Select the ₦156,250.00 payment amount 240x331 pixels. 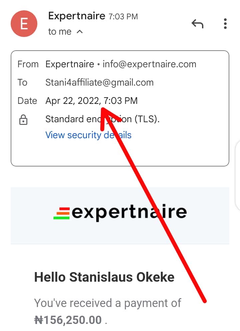(68, 320)
